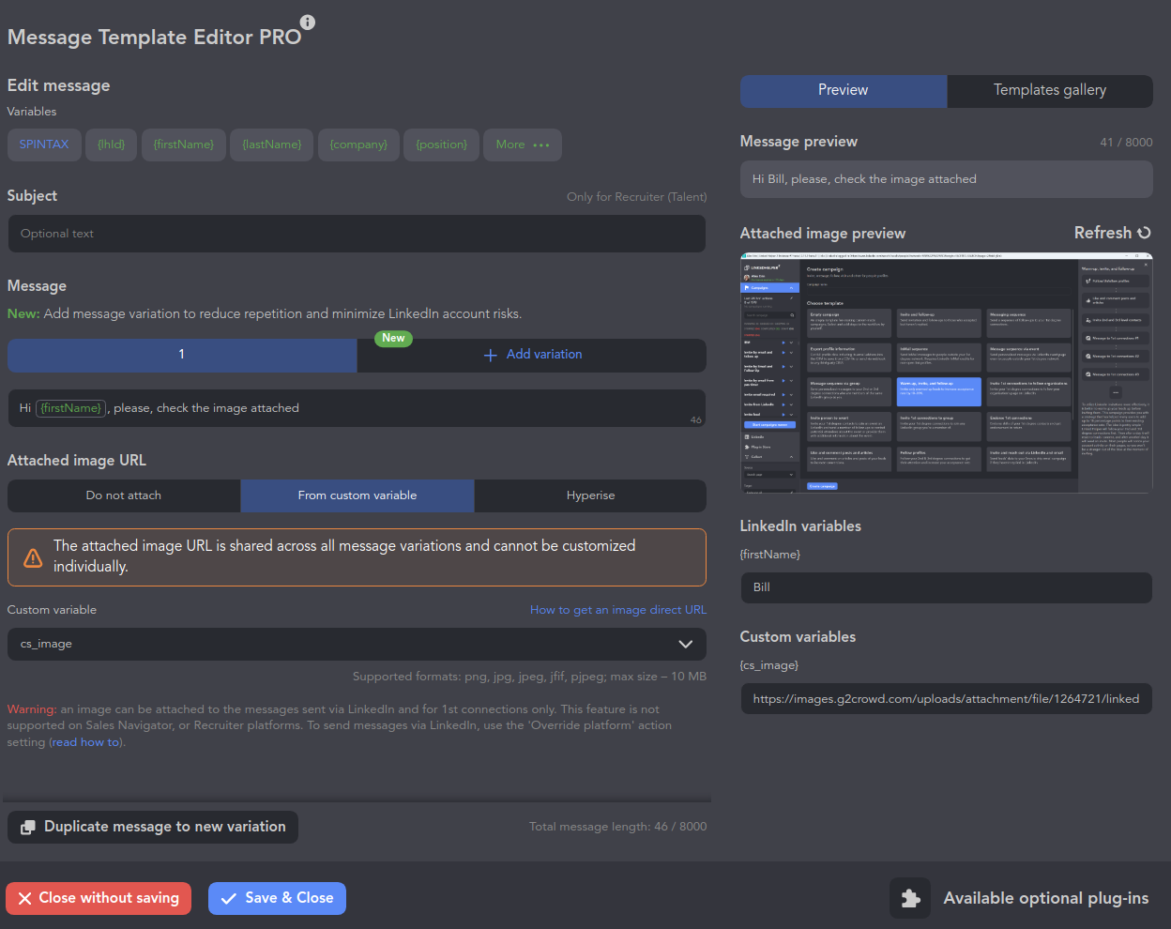Insert the SPINTAX variable

tap(44, 145)
